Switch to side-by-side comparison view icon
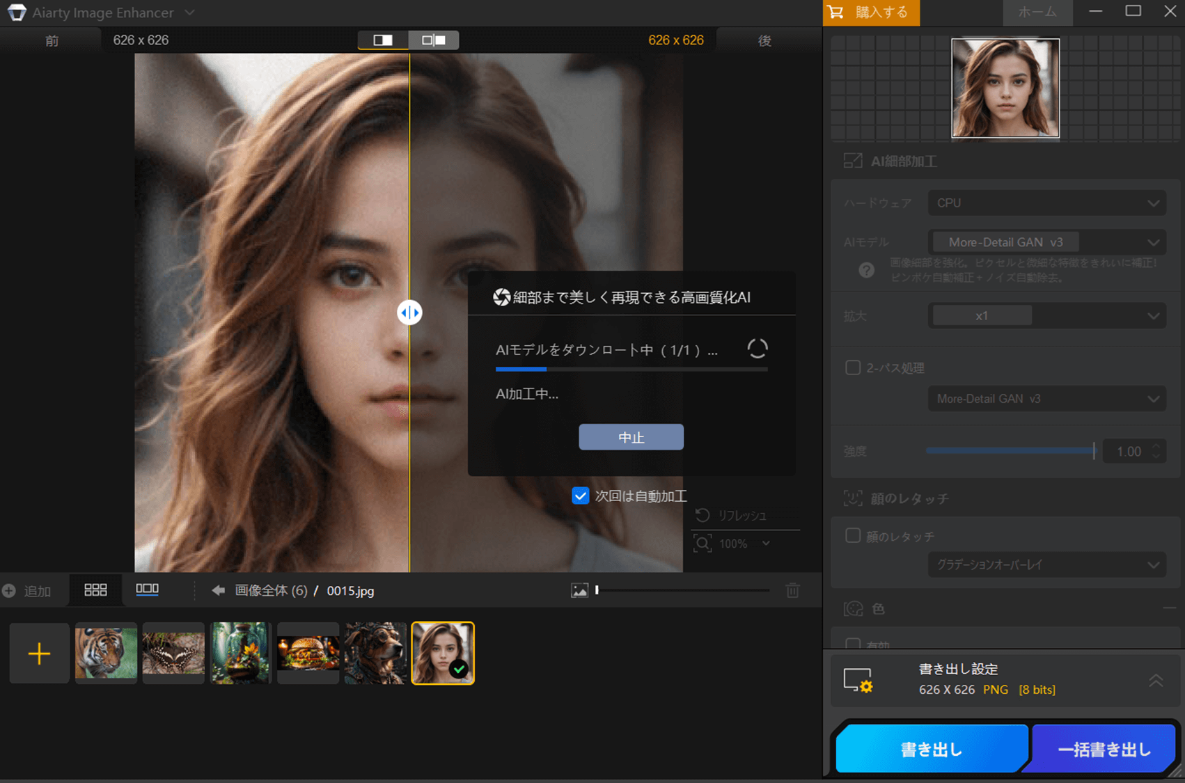Viewport: 1185px width, 783px height. pyautogui.click(x=434, y=40)
